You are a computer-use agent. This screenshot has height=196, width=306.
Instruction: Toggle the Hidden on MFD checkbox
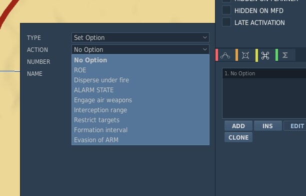pos(226,10)
